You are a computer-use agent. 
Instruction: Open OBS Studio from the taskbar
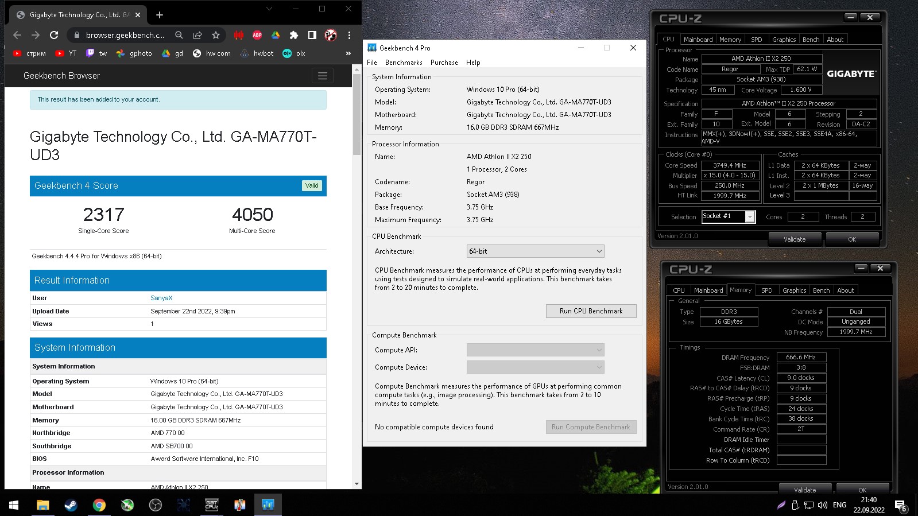point(156,505)
